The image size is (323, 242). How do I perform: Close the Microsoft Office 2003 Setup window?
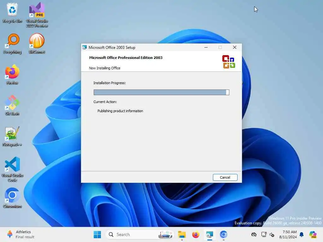(x=234, y=47)
